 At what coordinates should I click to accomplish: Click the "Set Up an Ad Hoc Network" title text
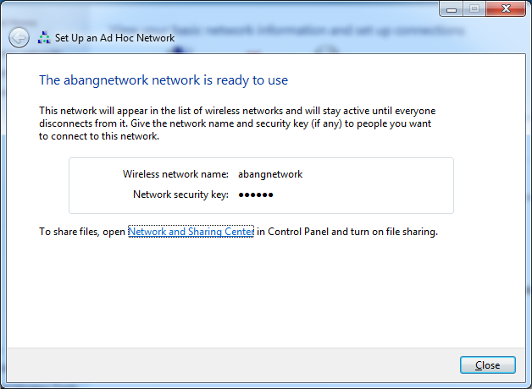[114, 38]
